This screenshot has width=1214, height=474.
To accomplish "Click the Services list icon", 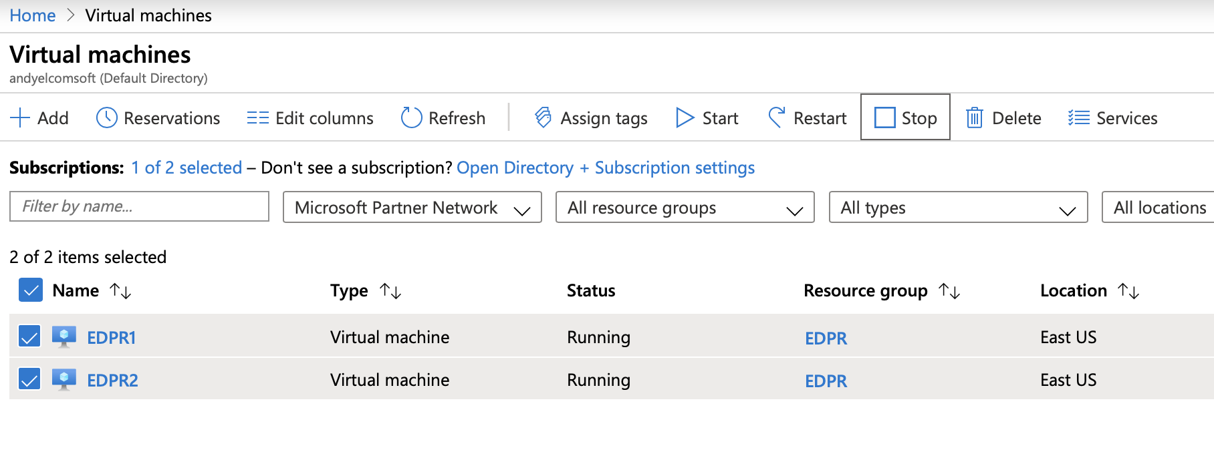I will pos(1078,117).
